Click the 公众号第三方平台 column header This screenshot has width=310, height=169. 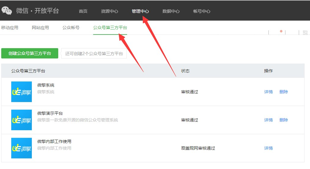click(28, 71)
